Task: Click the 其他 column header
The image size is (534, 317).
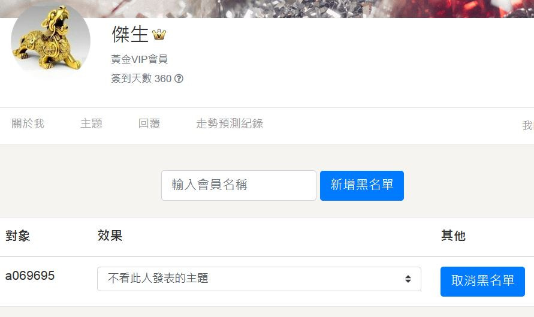Action: [453, 236]
